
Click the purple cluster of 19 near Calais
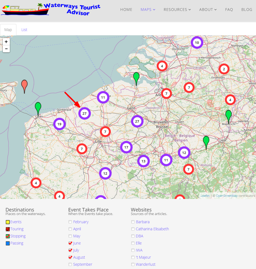[59, 124]
